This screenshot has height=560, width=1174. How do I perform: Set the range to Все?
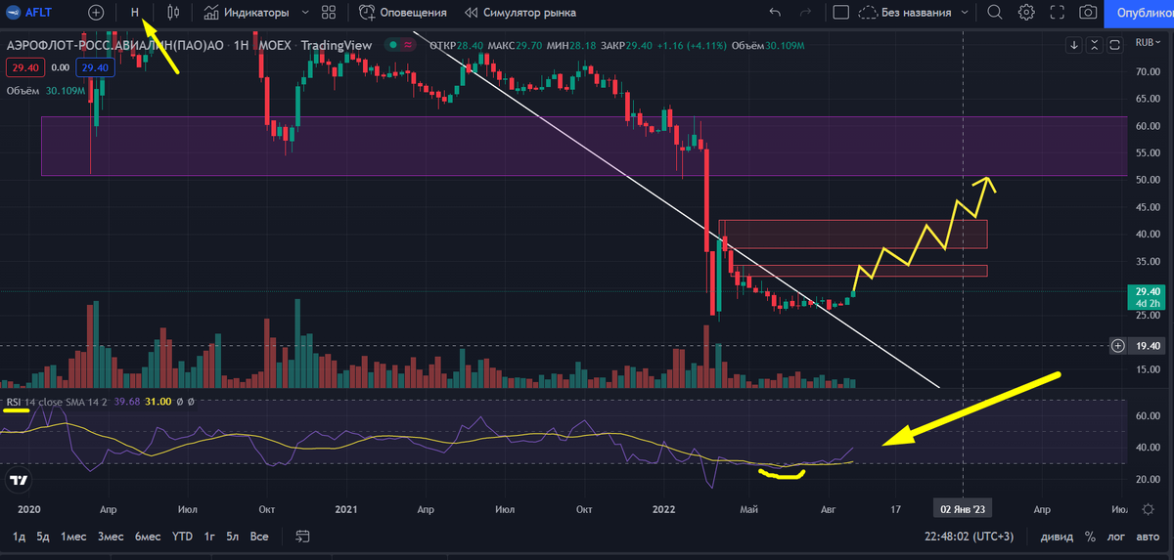pyautogui.click(x=259, y=536)
